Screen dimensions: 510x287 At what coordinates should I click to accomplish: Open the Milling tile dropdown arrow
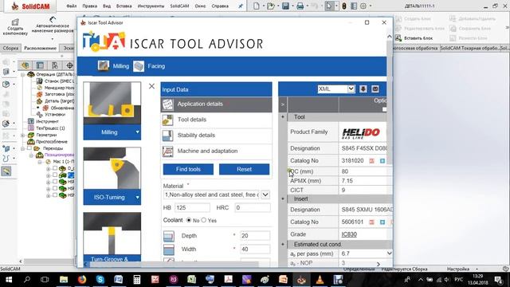point(137,132)
